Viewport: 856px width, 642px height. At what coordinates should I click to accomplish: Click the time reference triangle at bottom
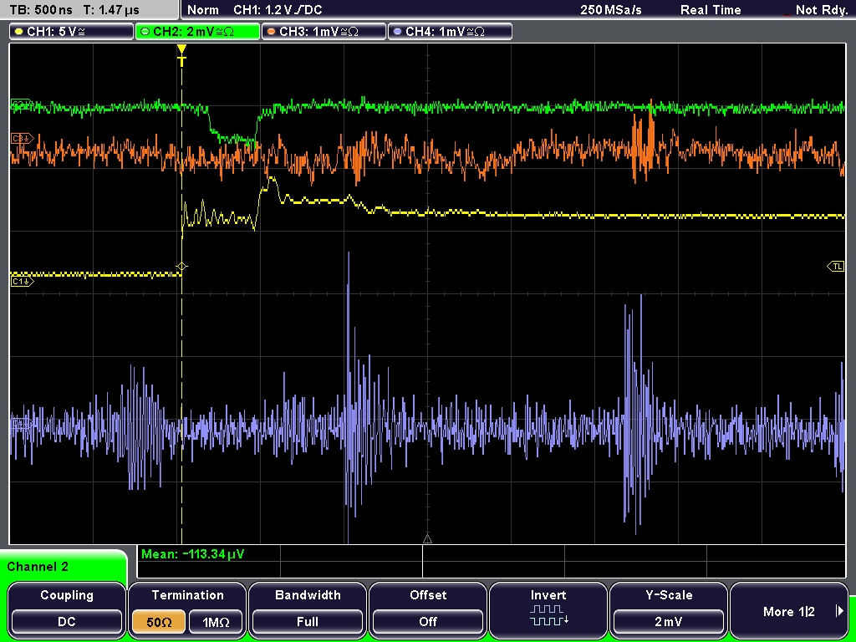click(x=427, y=539)
